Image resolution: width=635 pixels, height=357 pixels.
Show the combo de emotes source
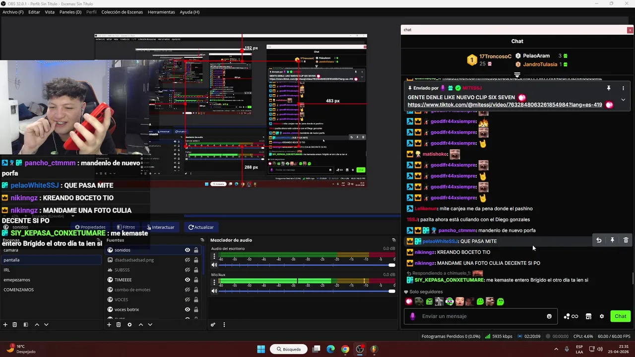pyautogui.click(x=188, y=290)
